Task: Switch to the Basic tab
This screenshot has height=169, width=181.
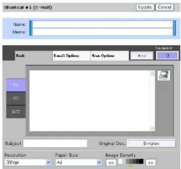Action: 34,56
